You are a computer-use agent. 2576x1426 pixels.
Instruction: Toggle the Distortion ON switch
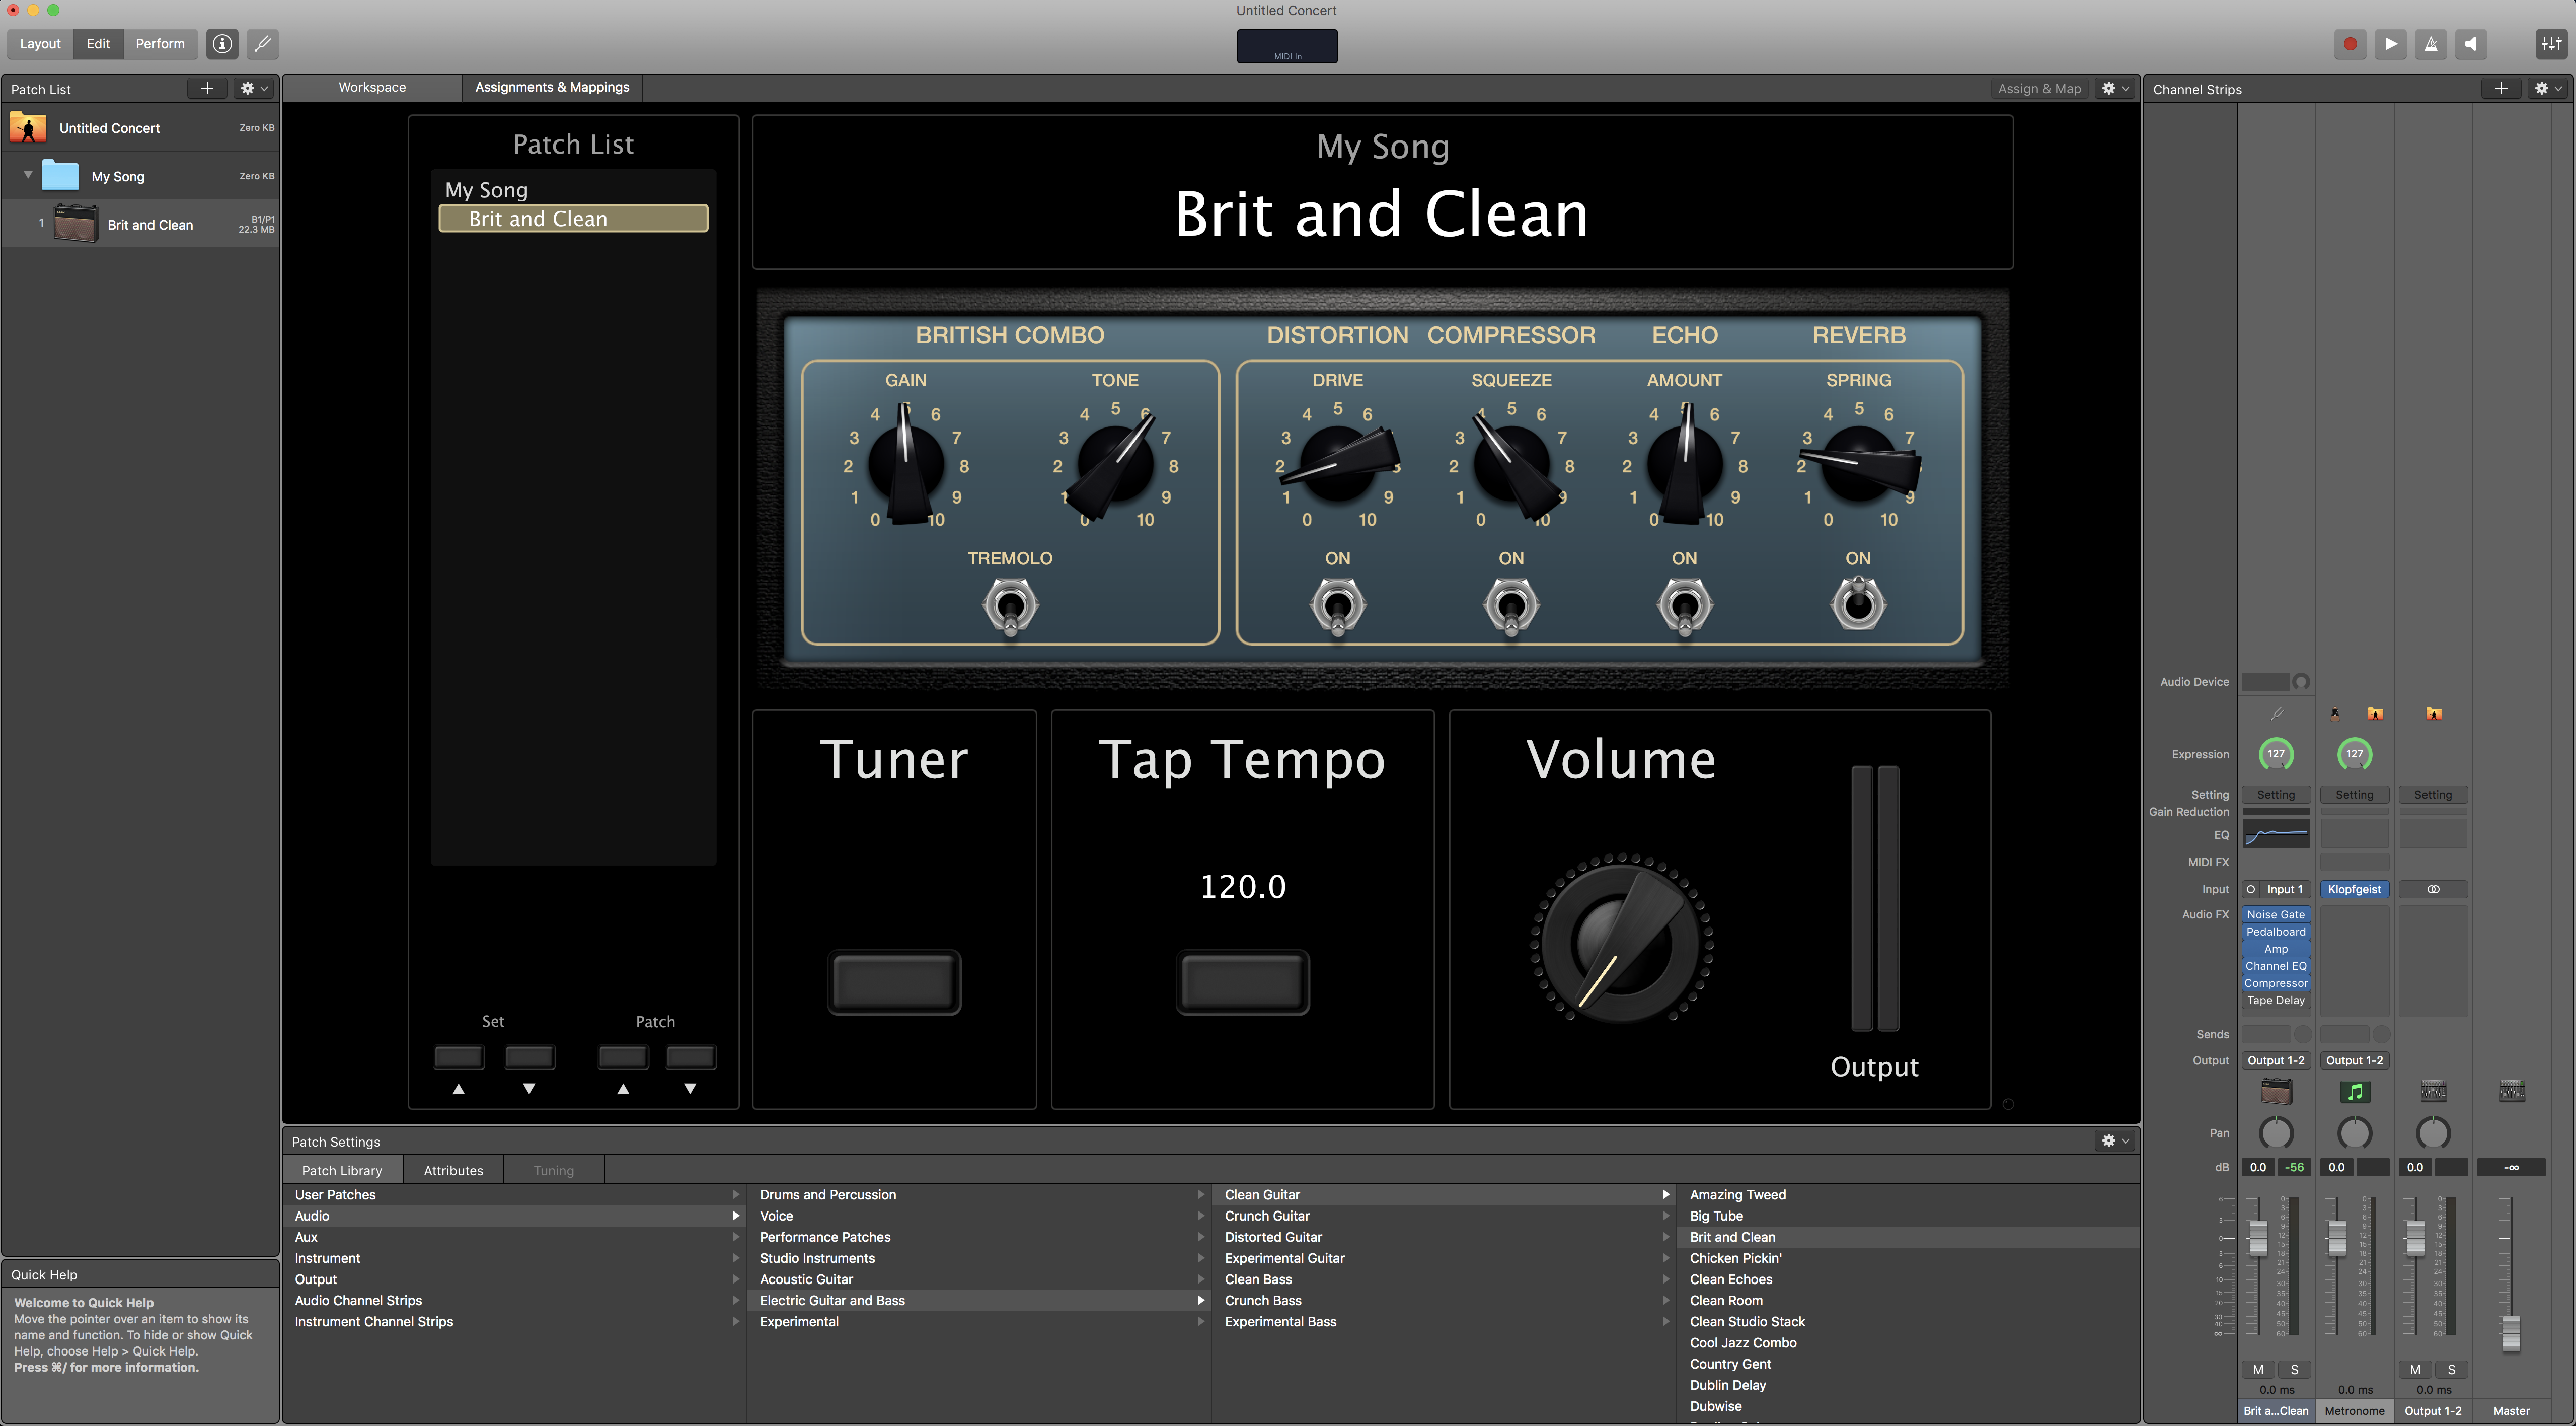click(1337, 606)
